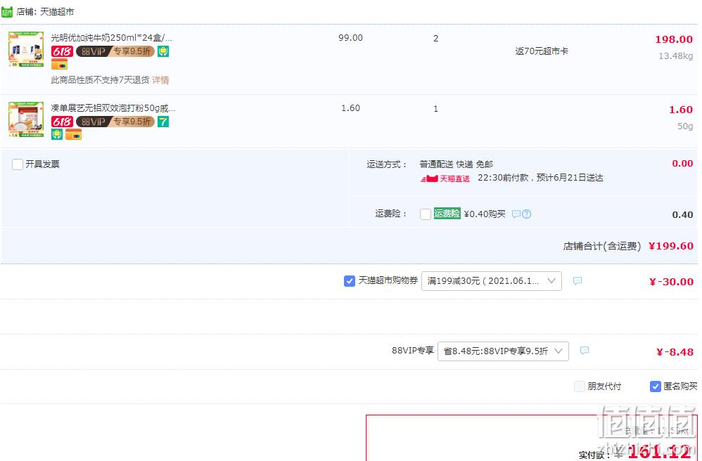
Task: Click the weight value 13.48kg
Action: pos(675,56)
